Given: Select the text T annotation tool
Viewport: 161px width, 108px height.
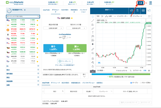Looking at the screenshot, I should 93,32.
